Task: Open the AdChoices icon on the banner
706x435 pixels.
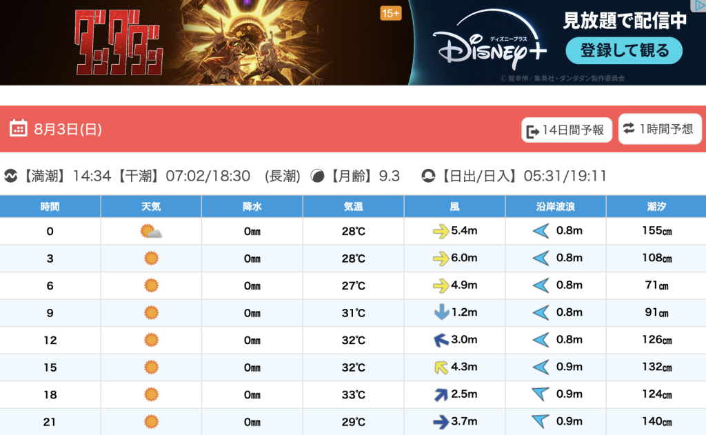Action: pyautogui.click(x=698, y=6)
